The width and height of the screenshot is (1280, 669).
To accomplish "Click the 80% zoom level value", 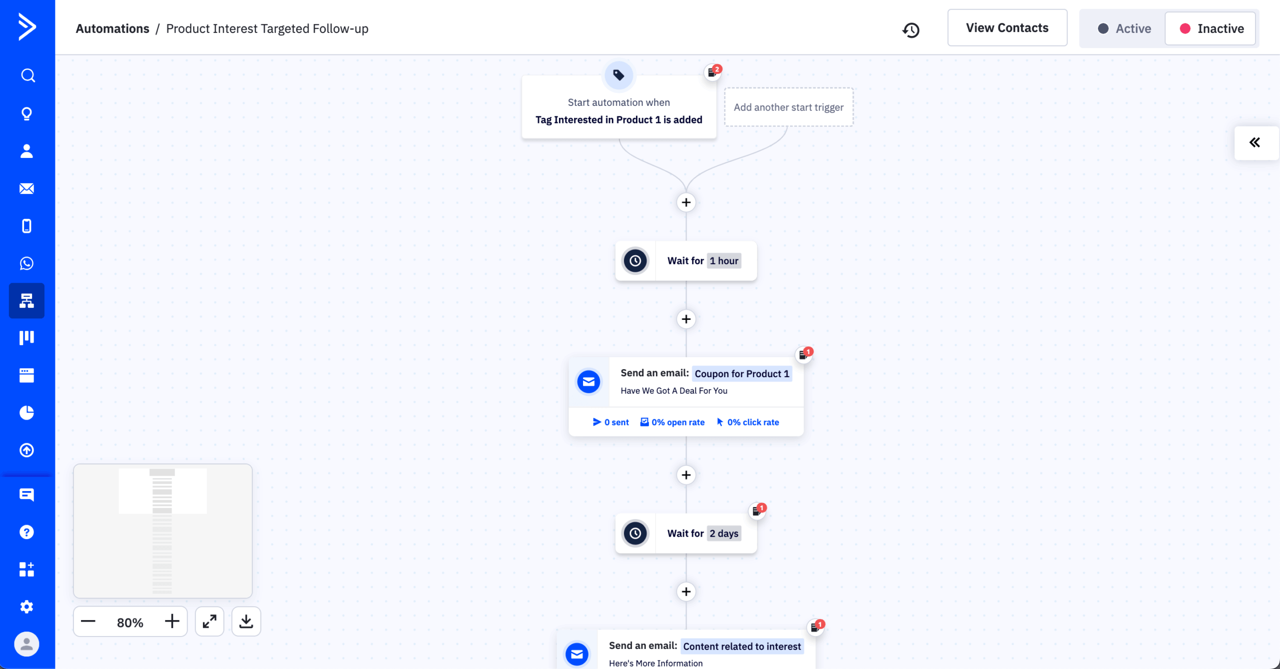I will (130, 623).
